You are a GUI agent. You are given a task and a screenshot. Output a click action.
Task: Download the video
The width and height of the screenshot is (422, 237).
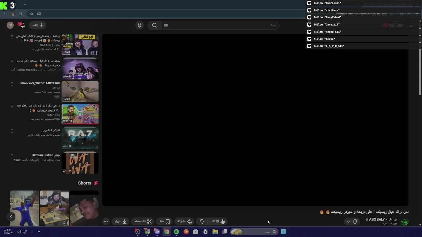pos(121,222)
